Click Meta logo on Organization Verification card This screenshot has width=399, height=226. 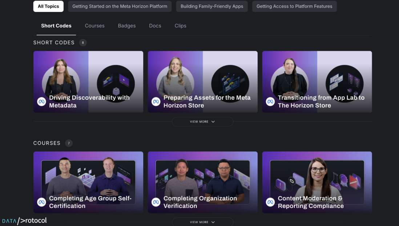(x=156, y=202)
